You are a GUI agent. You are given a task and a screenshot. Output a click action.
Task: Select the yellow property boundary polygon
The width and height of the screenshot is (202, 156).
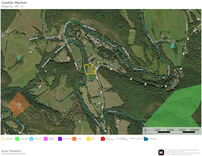[x=90, y=69]
